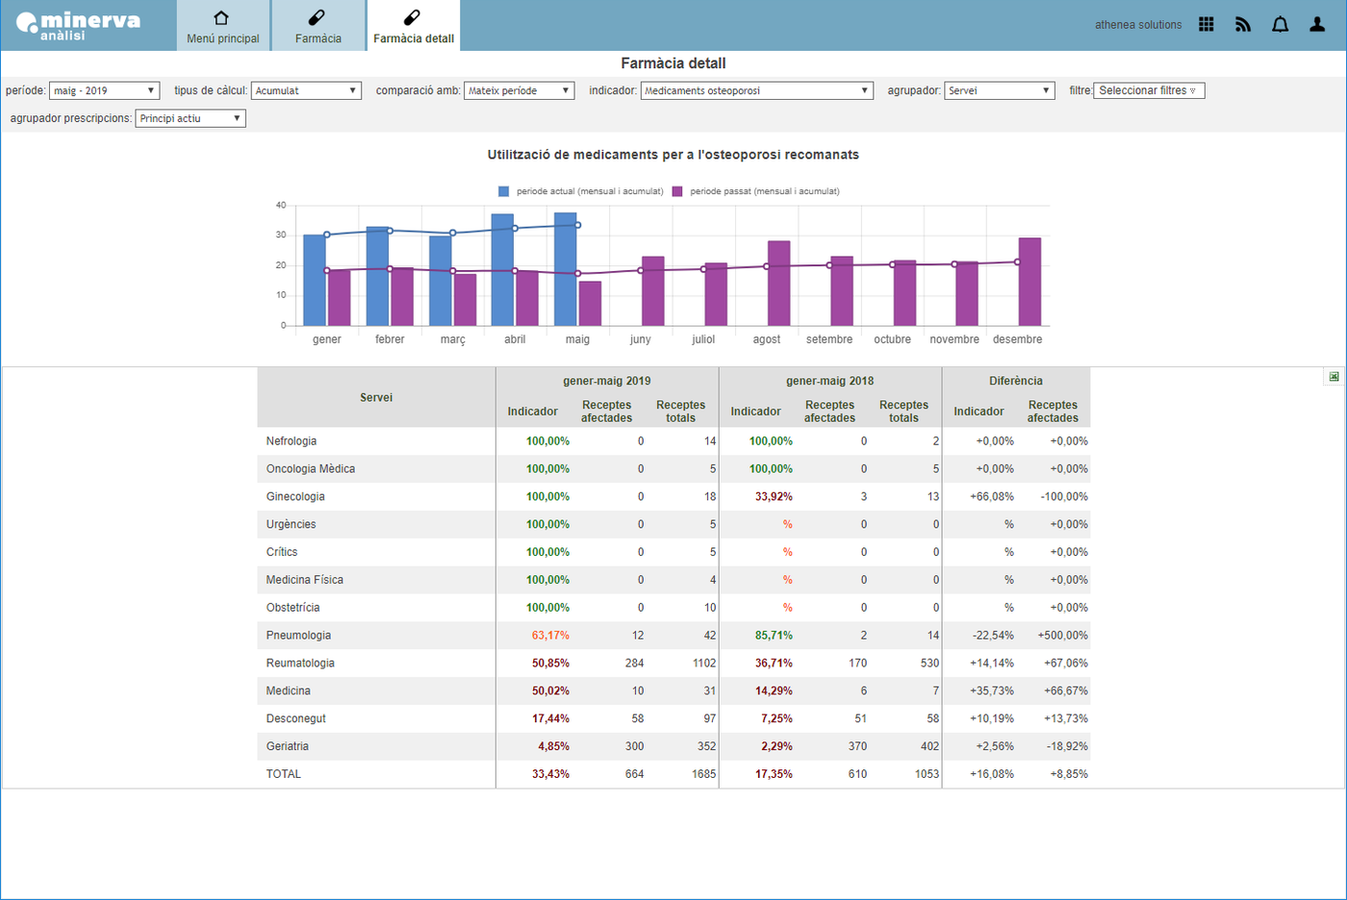
Task: Click athenea solutions link
Action: point(1138,25)
